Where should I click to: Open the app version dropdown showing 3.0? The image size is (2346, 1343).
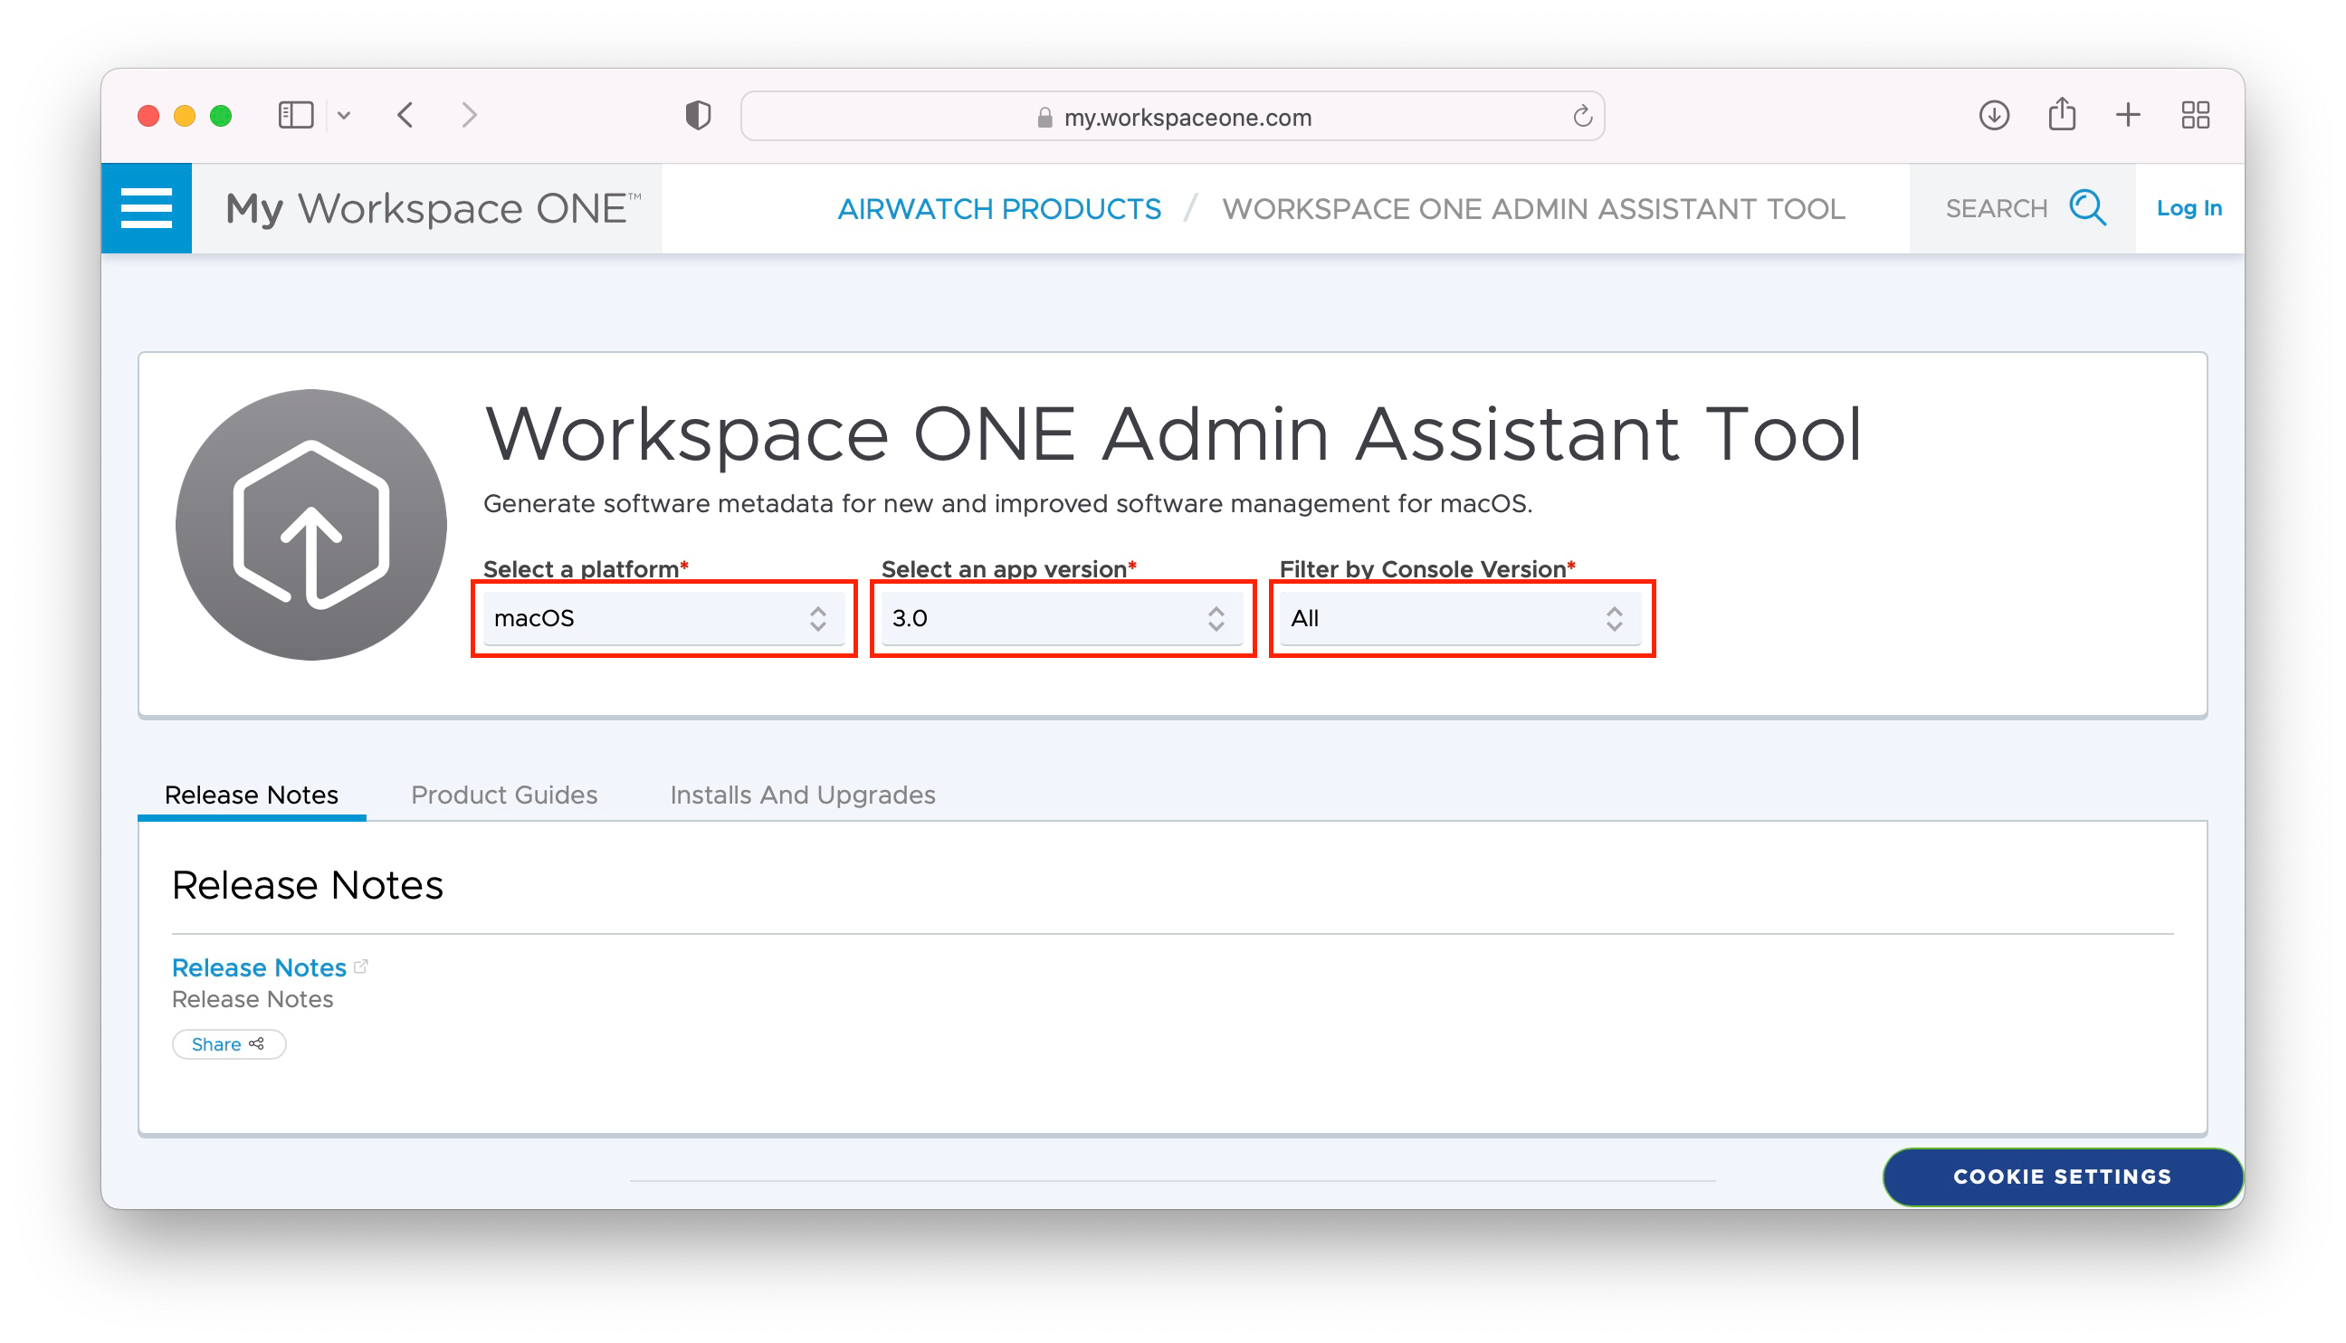[x=1062, y=618]
